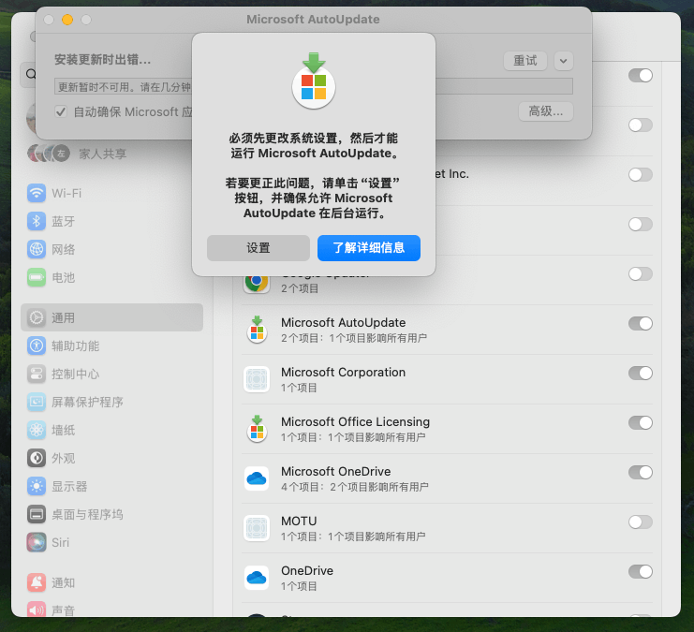The image size is (694, 632).
Task: Click the Google Chrome updater icon
Action: click(257, 284)
